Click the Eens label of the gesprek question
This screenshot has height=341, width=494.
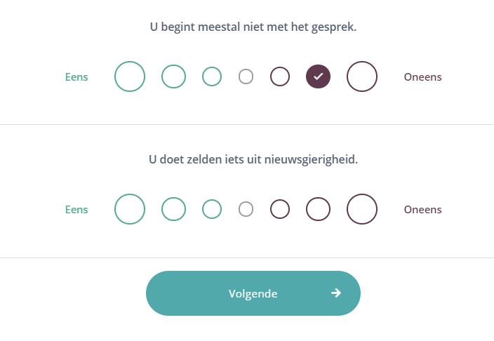(x=76, y=77)
